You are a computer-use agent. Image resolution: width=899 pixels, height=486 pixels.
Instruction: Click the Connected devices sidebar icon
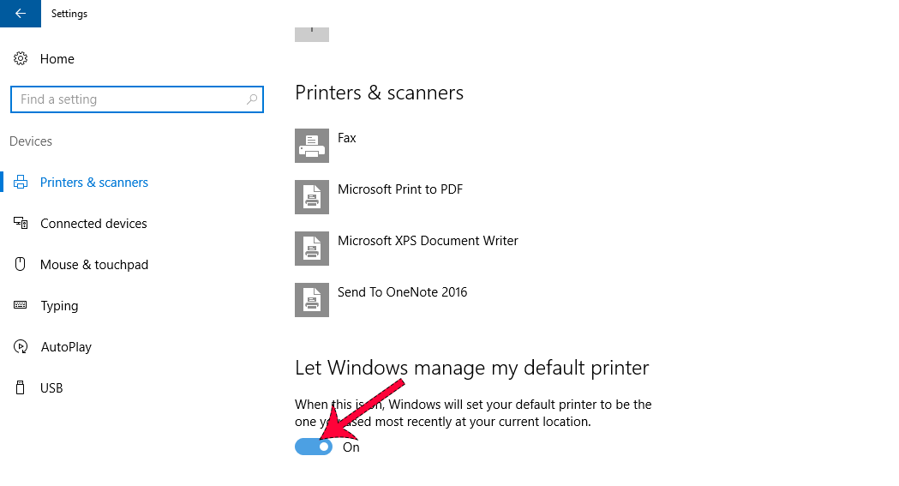tap(21, 223)
